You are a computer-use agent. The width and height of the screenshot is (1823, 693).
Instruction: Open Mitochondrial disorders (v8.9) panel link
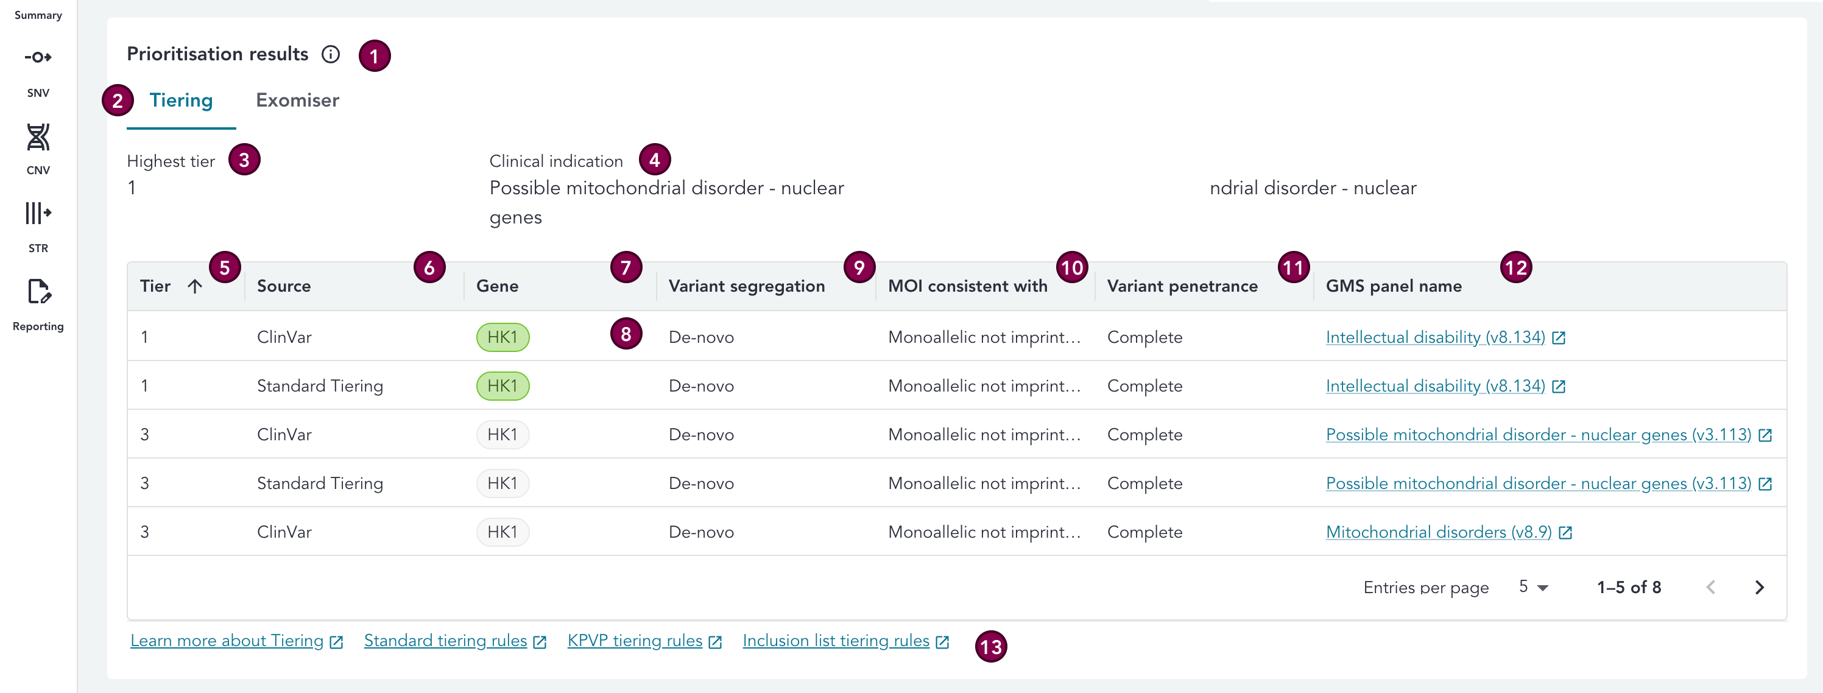click(x=1438, y=532)
